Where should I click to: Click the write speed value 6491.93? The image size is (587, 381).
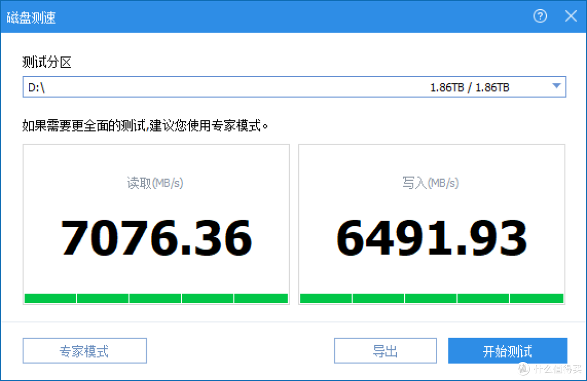(432, 238)
